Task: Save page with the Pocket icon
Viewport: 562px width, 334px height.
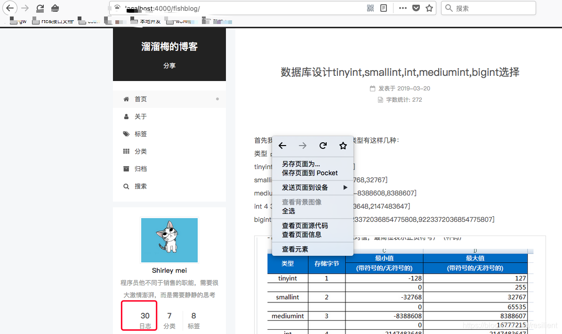Action: [x=416, y=8]
